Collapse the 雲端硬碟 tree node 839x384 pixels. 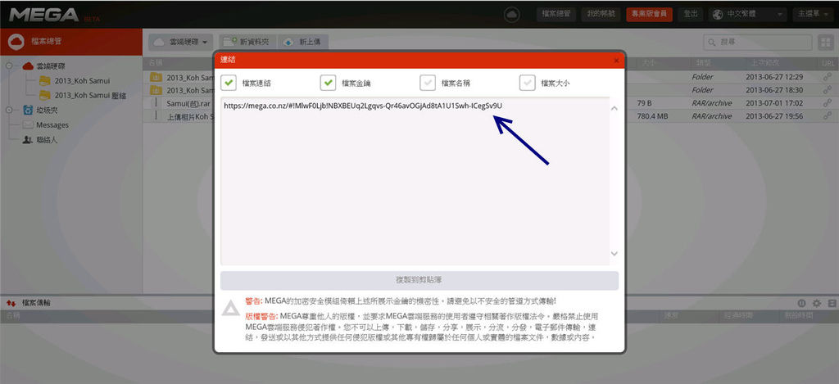[9, 66]
